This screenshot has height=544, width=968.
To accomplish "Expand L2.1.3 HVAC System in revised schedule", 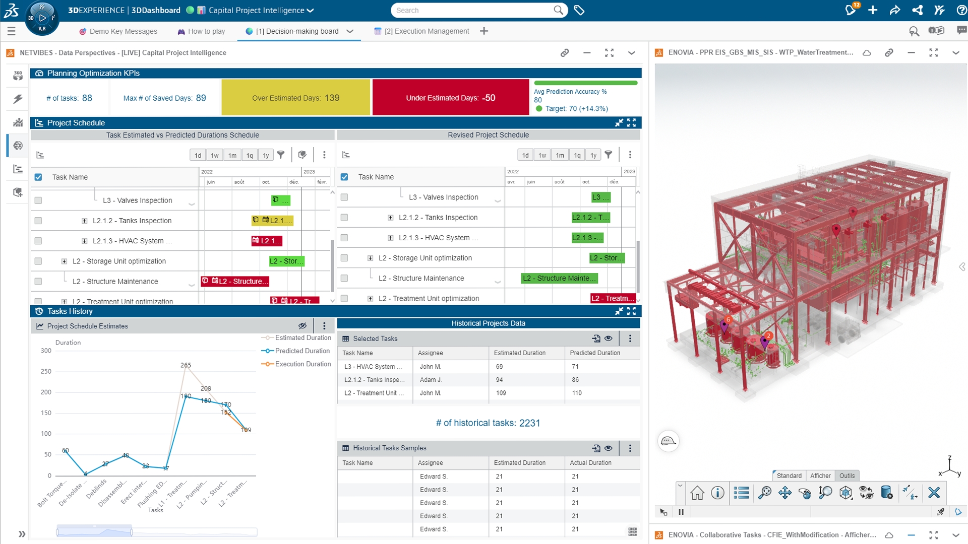I will click(x=390, y=238).
